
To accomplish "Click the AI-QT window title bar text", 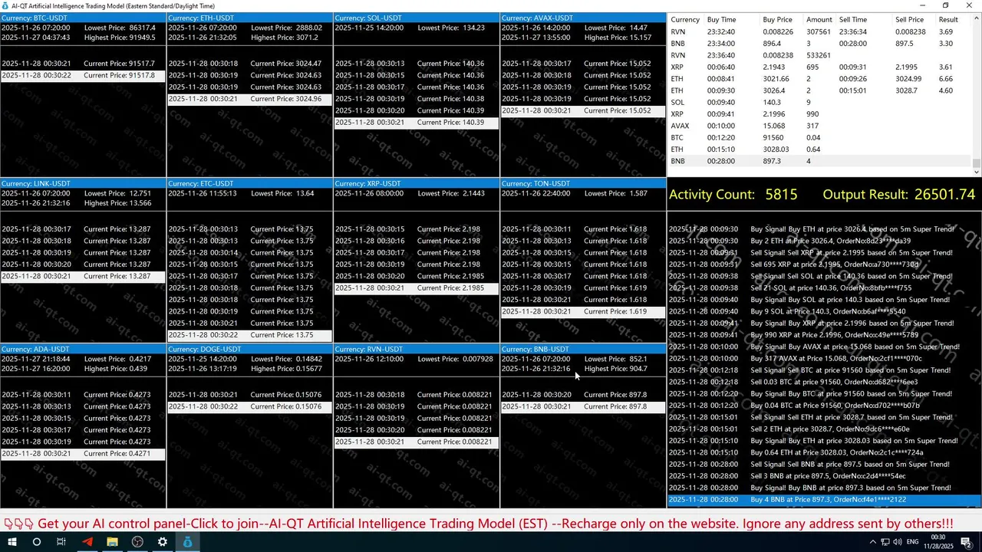I will point(113,5).
